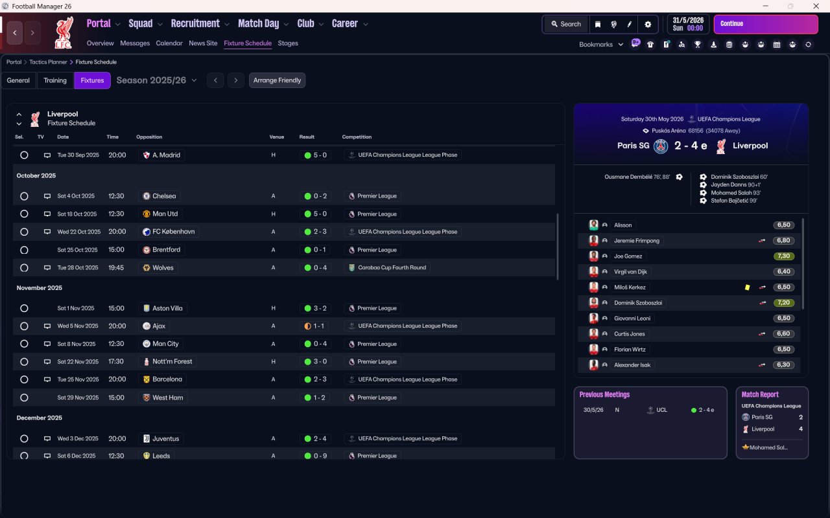
Task: Switch to the Training tab
Action: click(55, 80)
